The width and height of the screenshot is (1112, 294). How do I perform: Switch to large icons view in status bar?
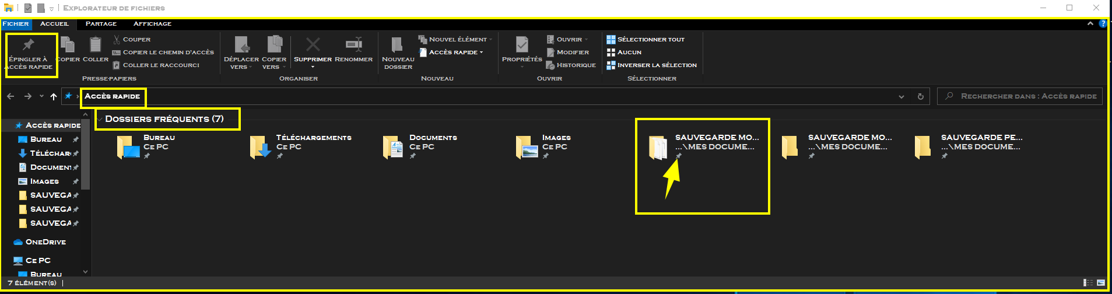tap(1101, 283)
